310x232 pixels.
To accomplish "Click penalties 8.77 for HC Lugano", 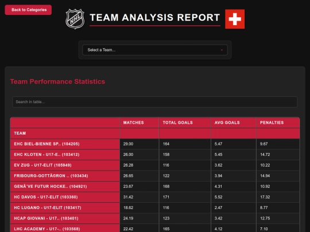I will click(263, 208).
